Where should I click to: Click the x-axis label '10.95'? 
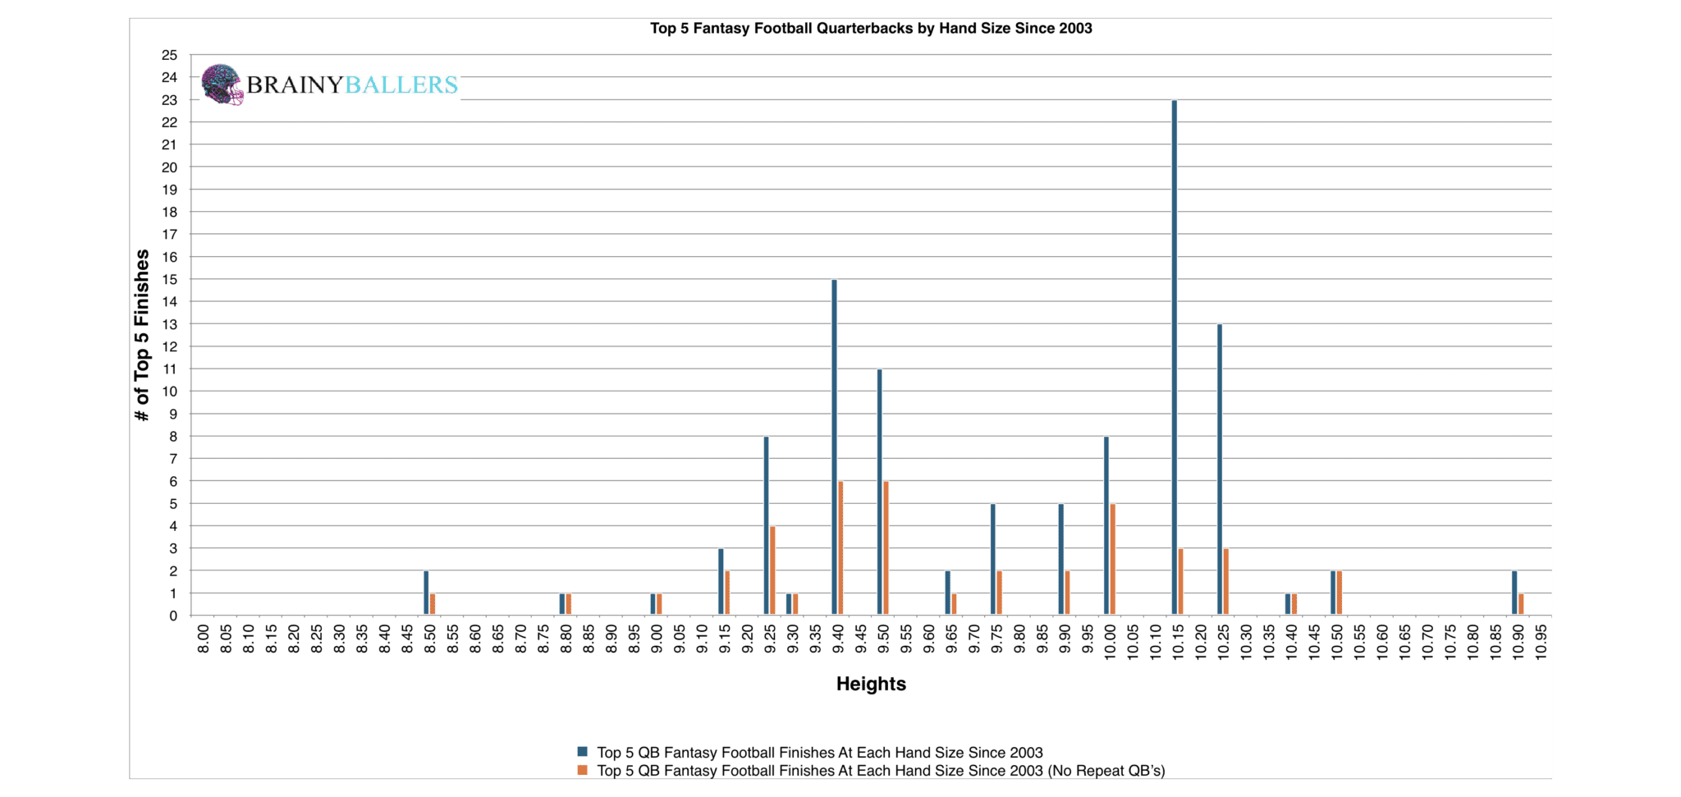coord(1541,641)
